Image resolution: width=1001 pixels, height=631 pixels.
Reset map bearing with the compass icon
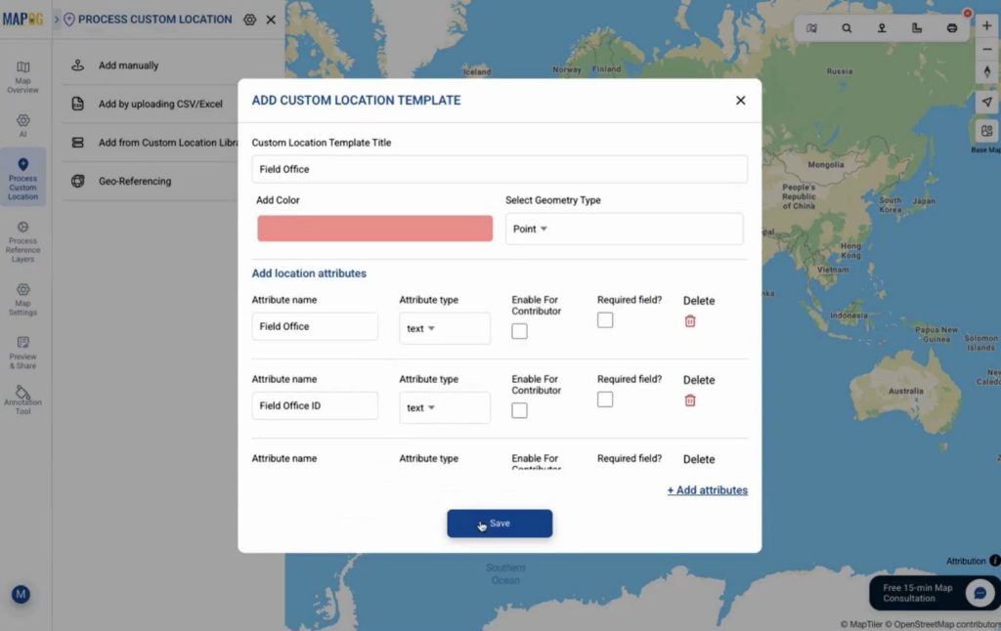[x=987, y=72]
